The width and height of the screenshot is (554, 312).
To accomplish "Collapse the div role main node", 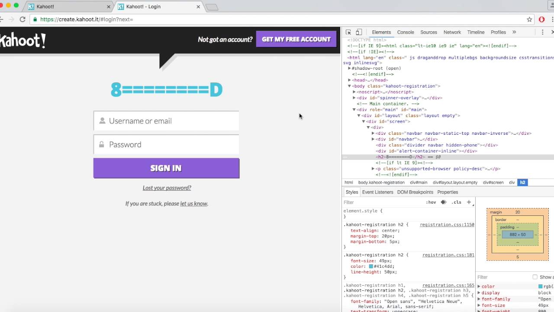I will coord(354,110).
